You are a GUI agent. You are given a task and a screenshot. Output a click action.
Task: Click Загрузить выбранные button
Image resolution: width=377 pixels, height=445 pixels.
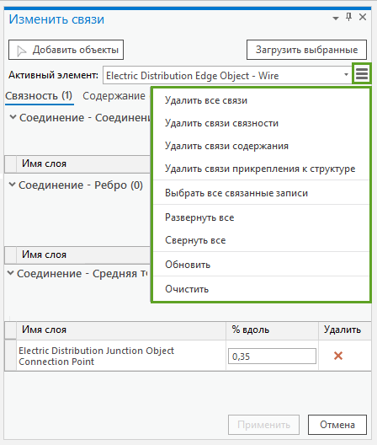click(306, 50)
